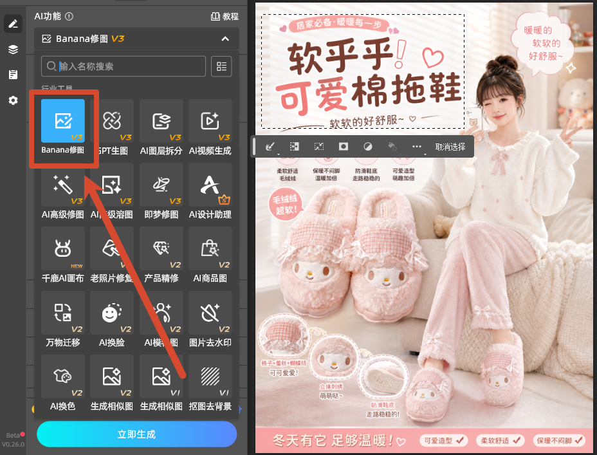The width and height of the screenshot is (597, 455).
Task: Click the 输入名称搜索 search field
Action: click(124, 66)
